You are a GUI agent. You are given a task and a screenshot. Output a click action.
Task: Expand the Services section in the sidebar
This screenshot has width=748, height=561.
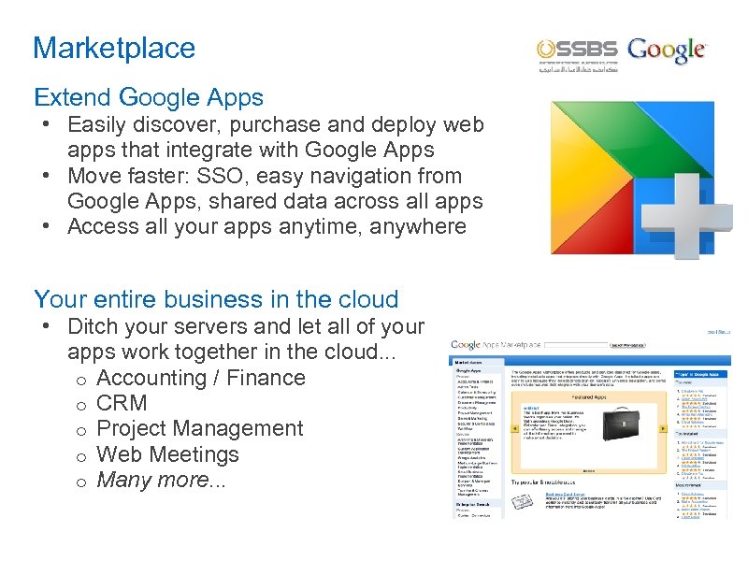click(x=465, y=435)
